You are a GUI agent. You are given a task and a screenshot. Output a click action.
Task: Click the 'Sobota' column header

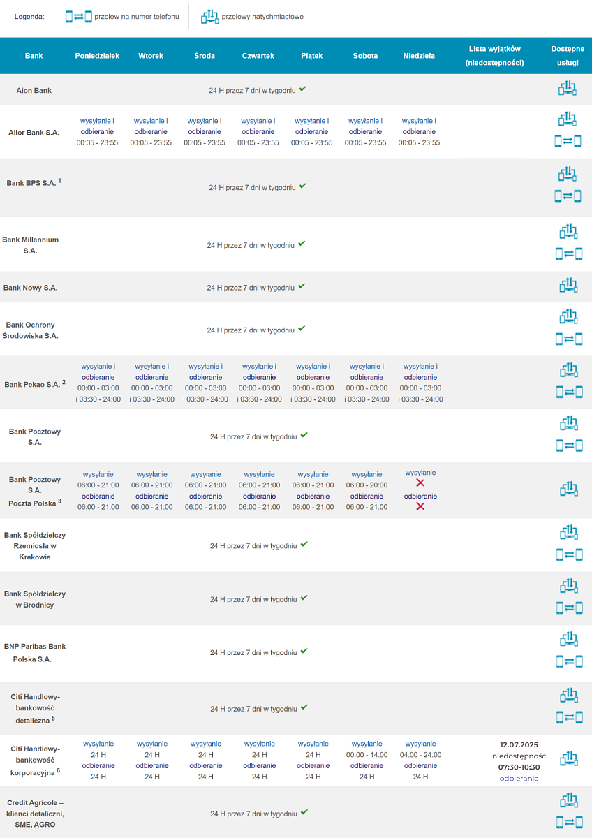click(x=366, y=56)
